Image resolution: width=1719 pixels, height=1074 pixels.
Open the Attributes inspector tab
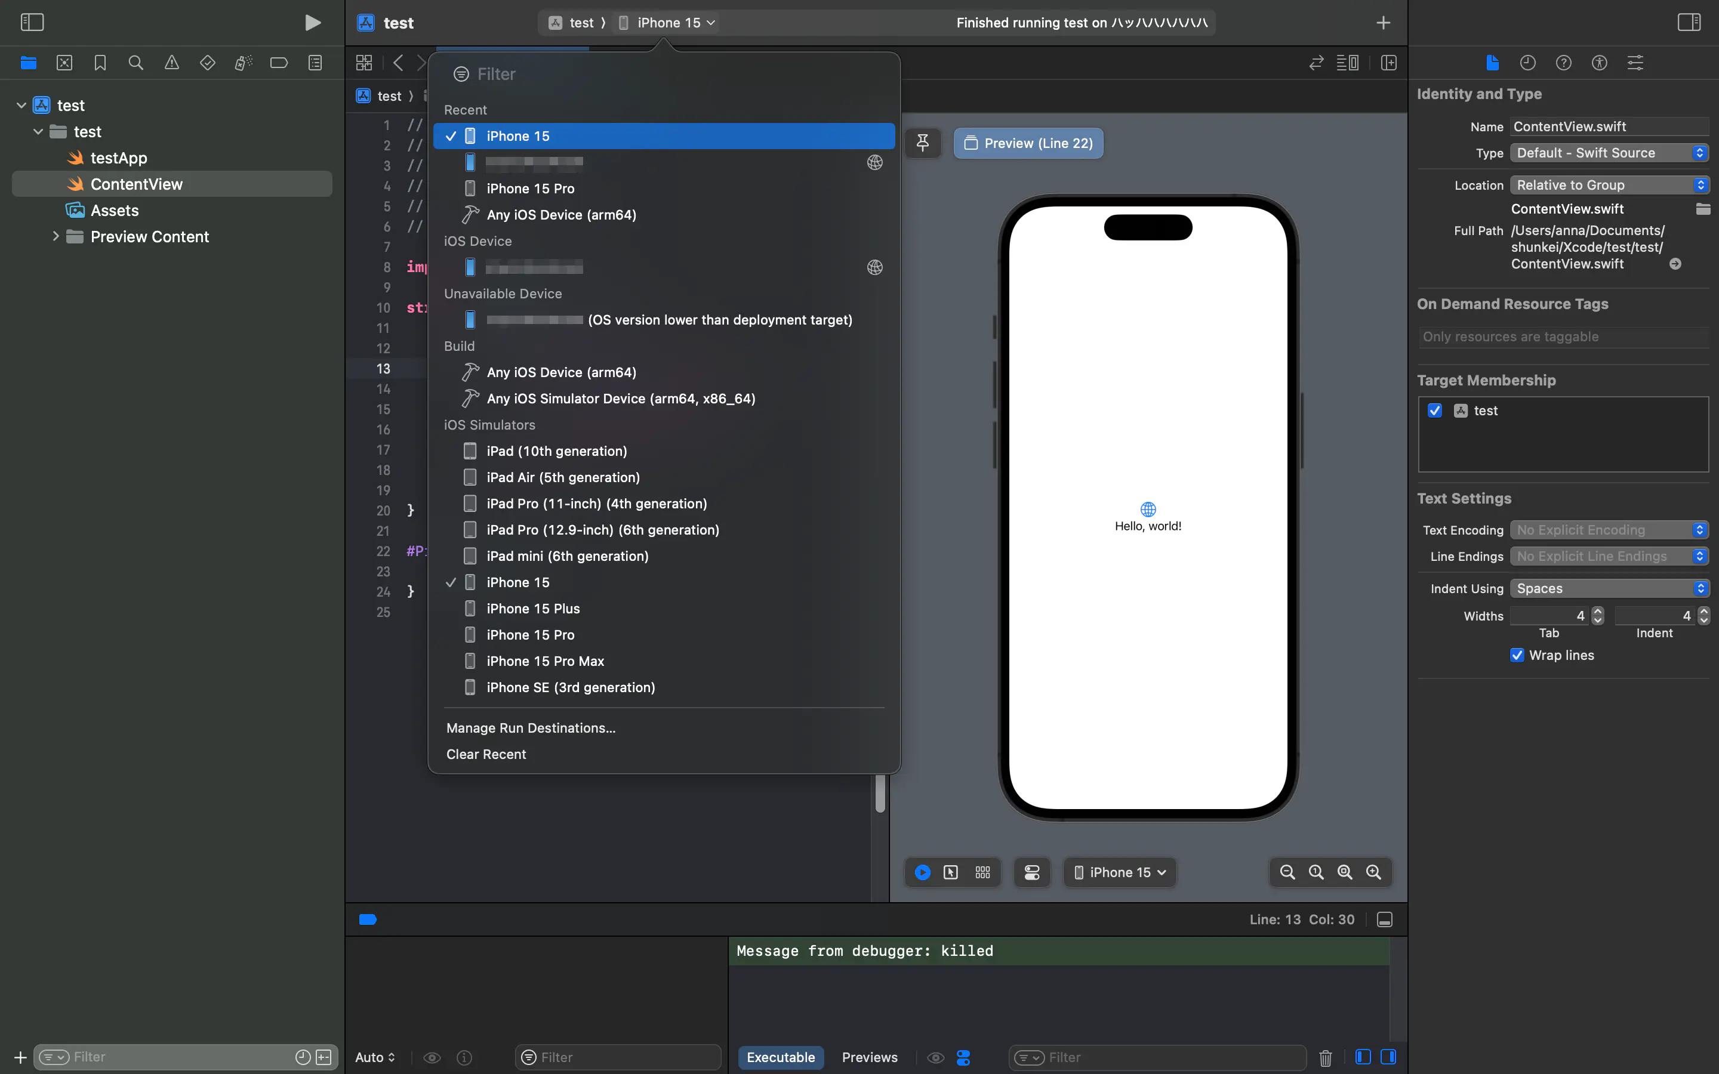pos(1635,63)
